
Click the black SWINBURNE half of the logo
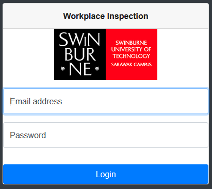pos(80,54)
